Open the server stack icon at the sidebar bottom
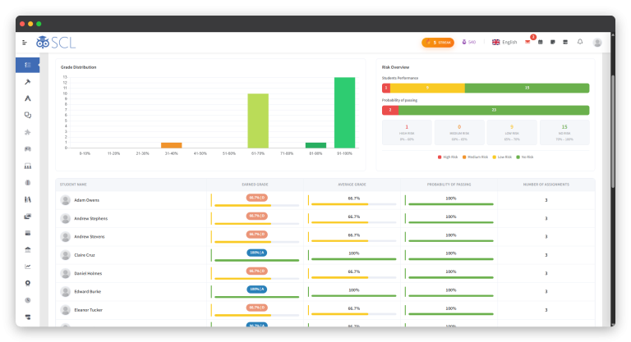The image size is (631, 342). point(28,317)
